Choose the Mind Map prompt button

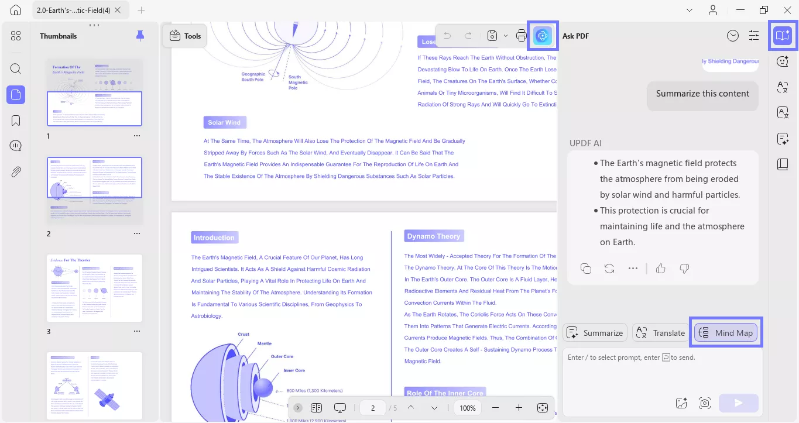[x=726, y=333]
